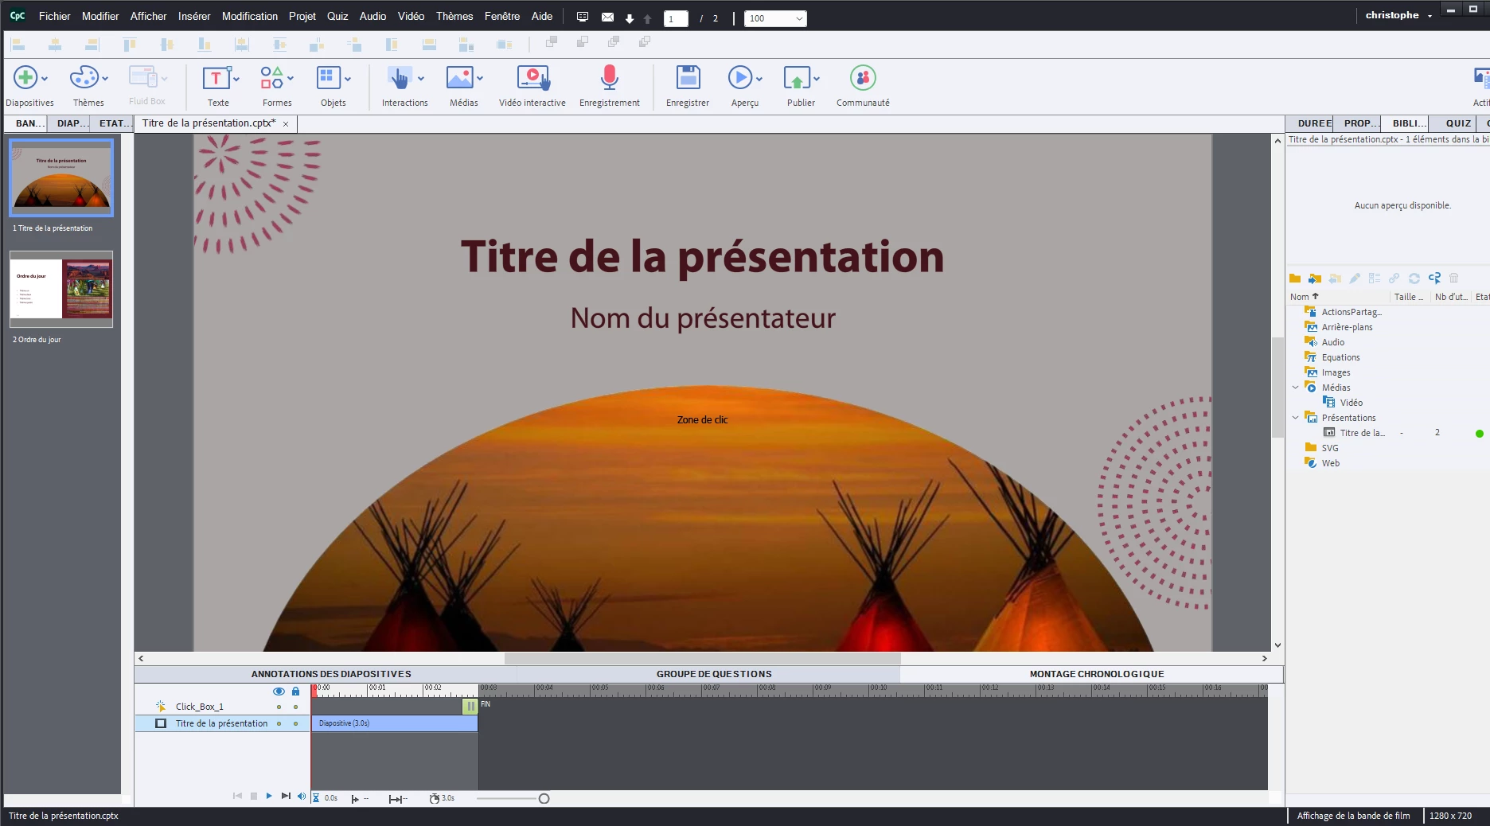
Task: Click the current slide number field
Action: (675, 18)
